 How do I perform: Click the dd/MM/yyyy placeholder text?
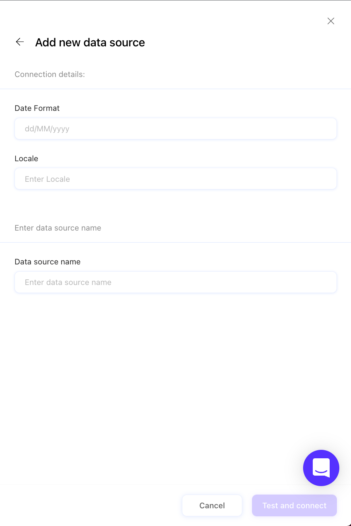tap(47, 129)
